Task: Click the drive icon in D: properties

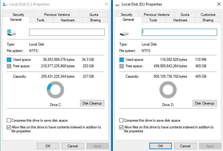Action: click(x=124, y=32)
